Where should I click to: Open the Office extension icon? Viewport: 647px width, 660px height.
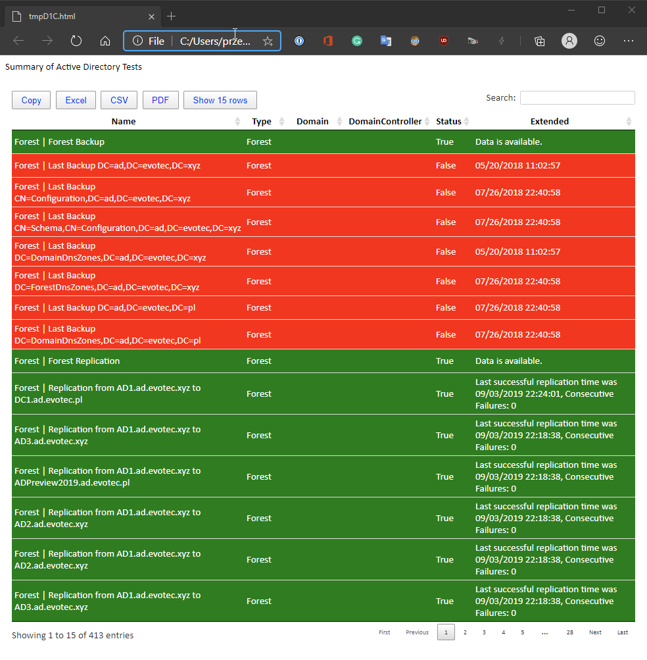tap(327, 41)
